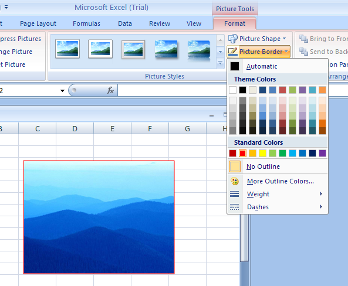This screenshot has width=348, height=286.
Task: Expand the Dashes submenu arrow
Action: click(x=321, y=207)
